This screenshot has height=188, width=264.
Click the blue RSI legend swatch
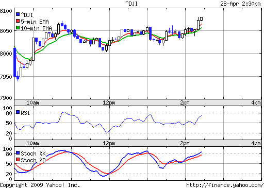click(x=18, y=112)
